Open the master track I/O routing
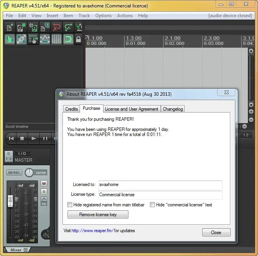The width and height of the screenshot is (258, 256). [22, 153]
